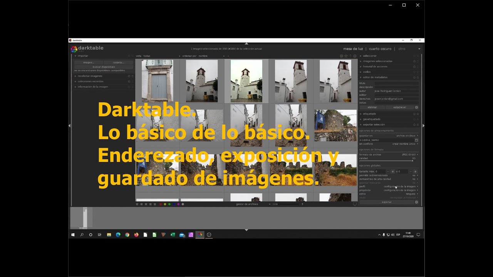Image resolution: width=493 pixels, height=277 pixels.
Task: Open en conflicto dropdown
Action: click(x=388, y=144)
